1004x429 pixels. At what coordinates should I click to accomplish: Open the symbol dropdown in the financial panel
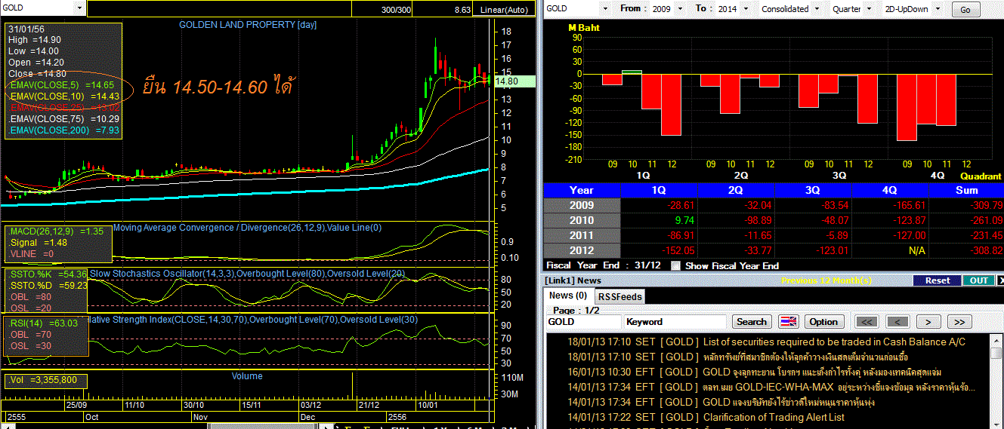click(604, 9)
